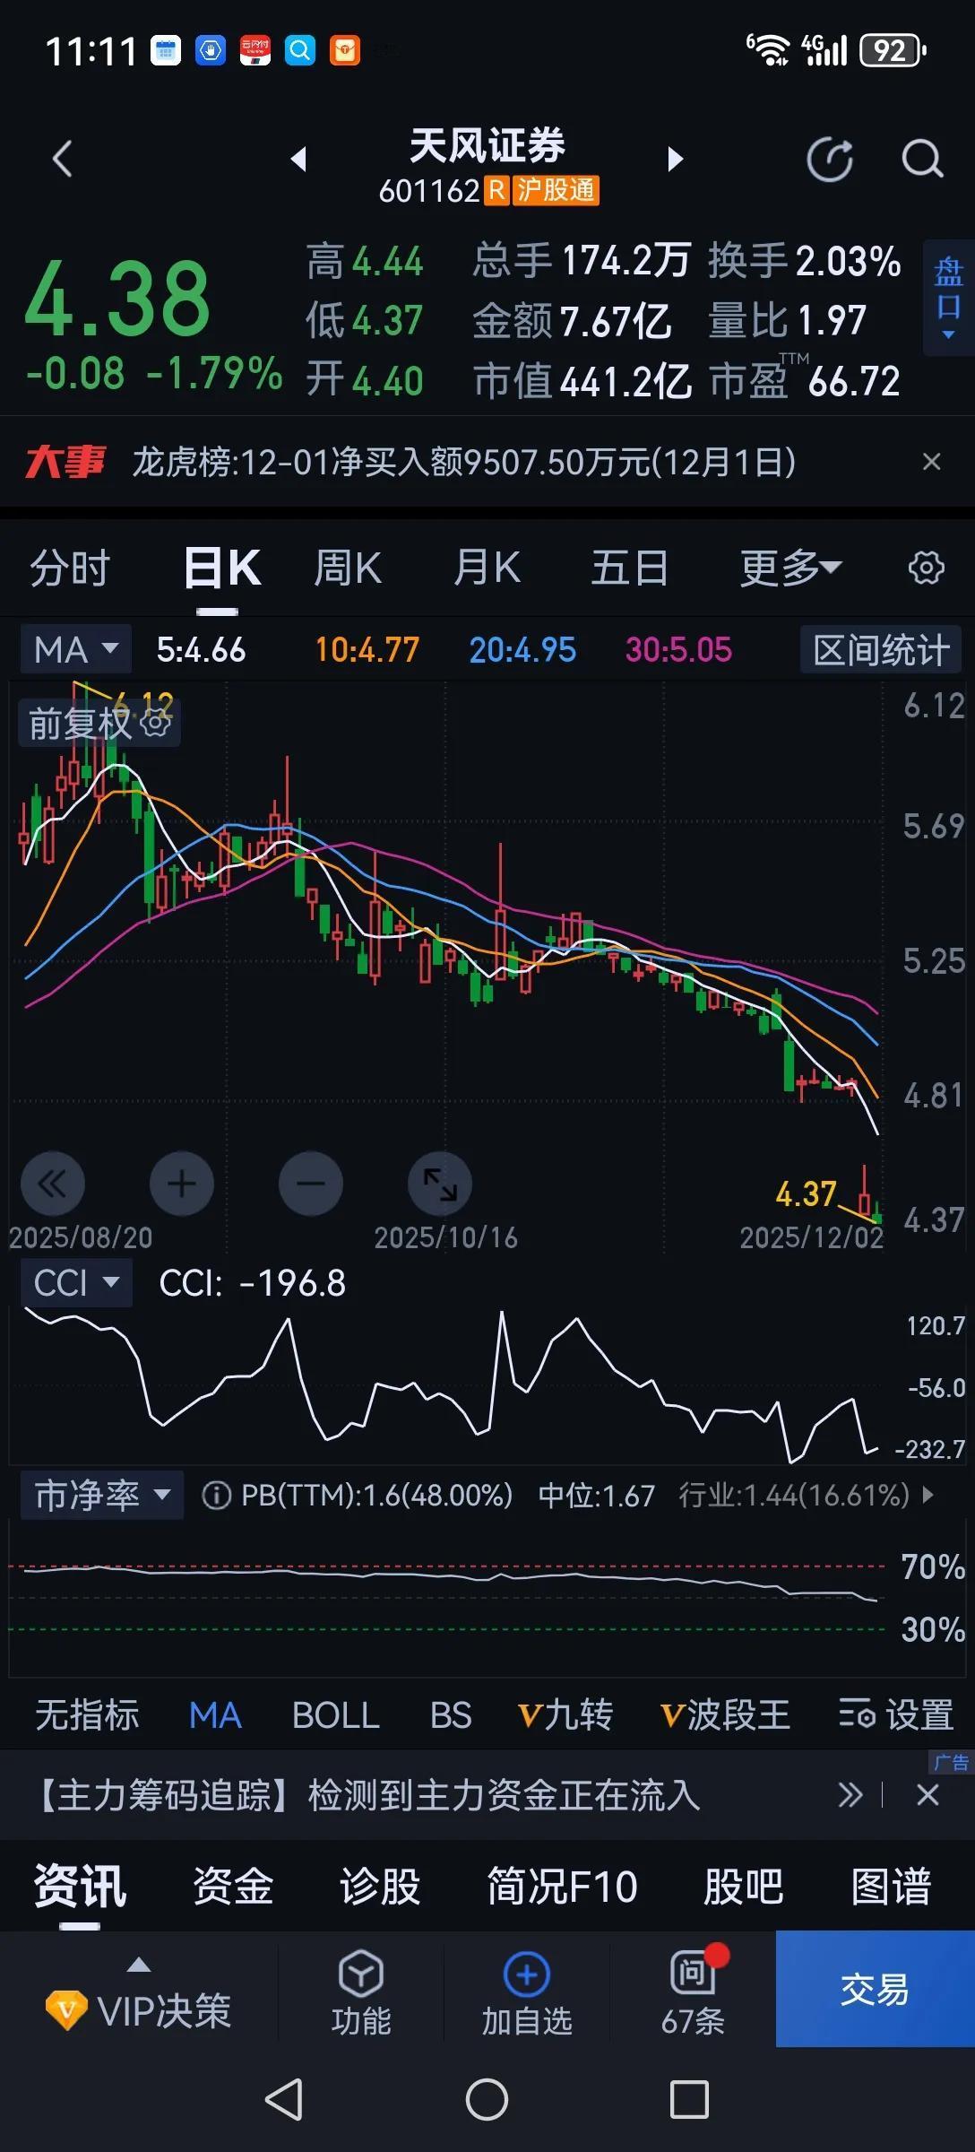This screenshot has width=975, height=2152.
Task: Tap the calendar notification icon in status bar
Action: click(x=165, y=51)
